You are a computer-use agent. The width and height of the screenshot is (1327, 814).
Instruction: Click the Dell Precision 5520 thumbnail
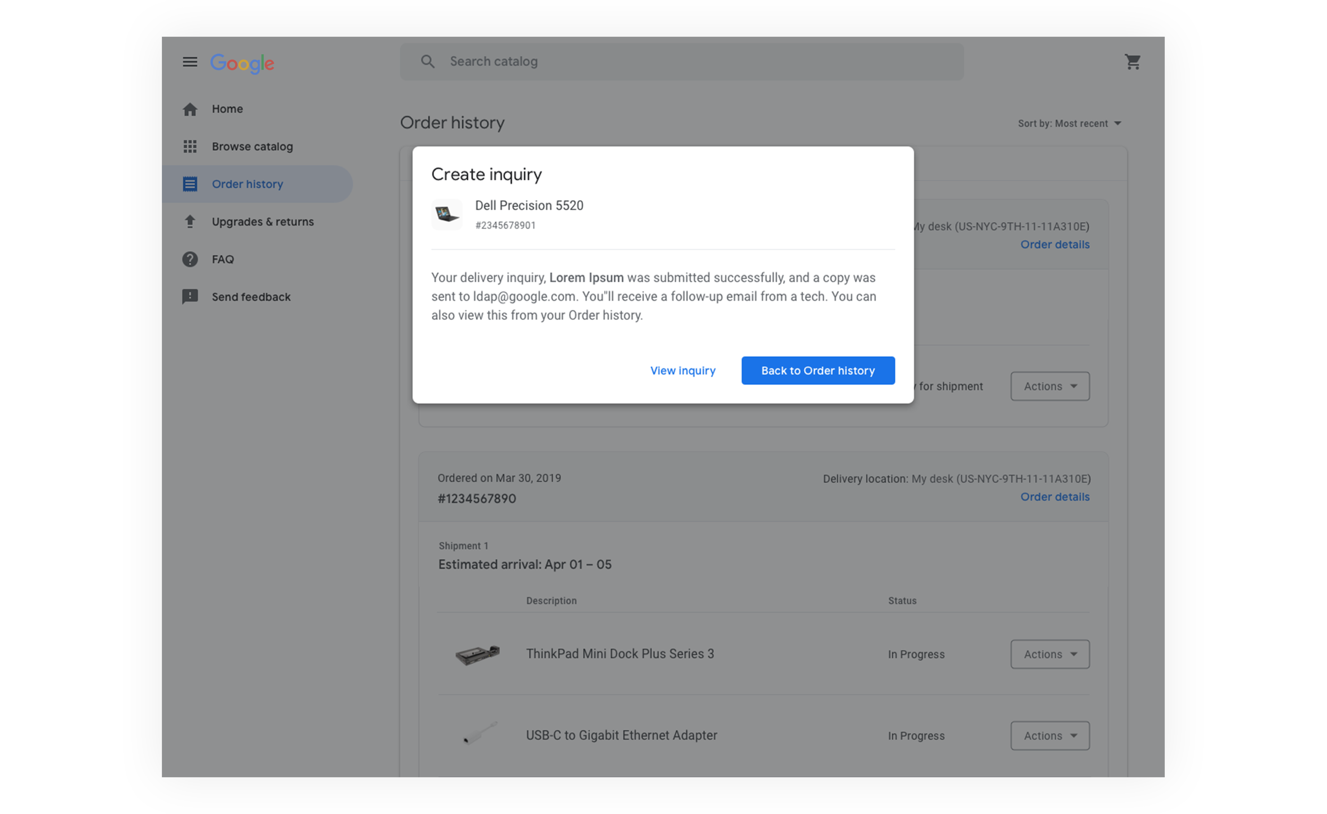446,215
